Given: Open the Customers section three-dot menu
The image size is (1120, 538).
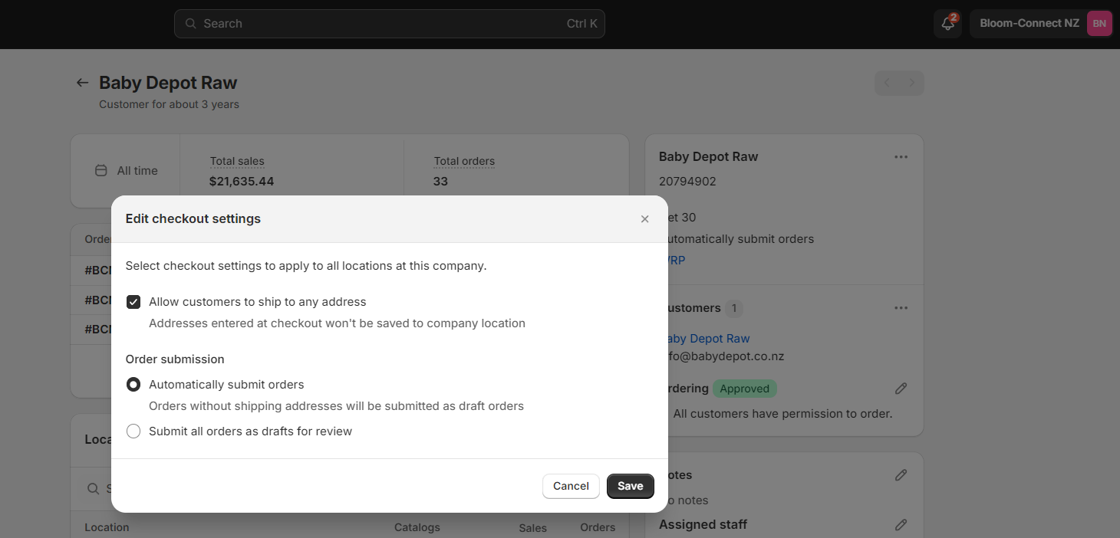Looking at the screenshot, I should [901, 308].
